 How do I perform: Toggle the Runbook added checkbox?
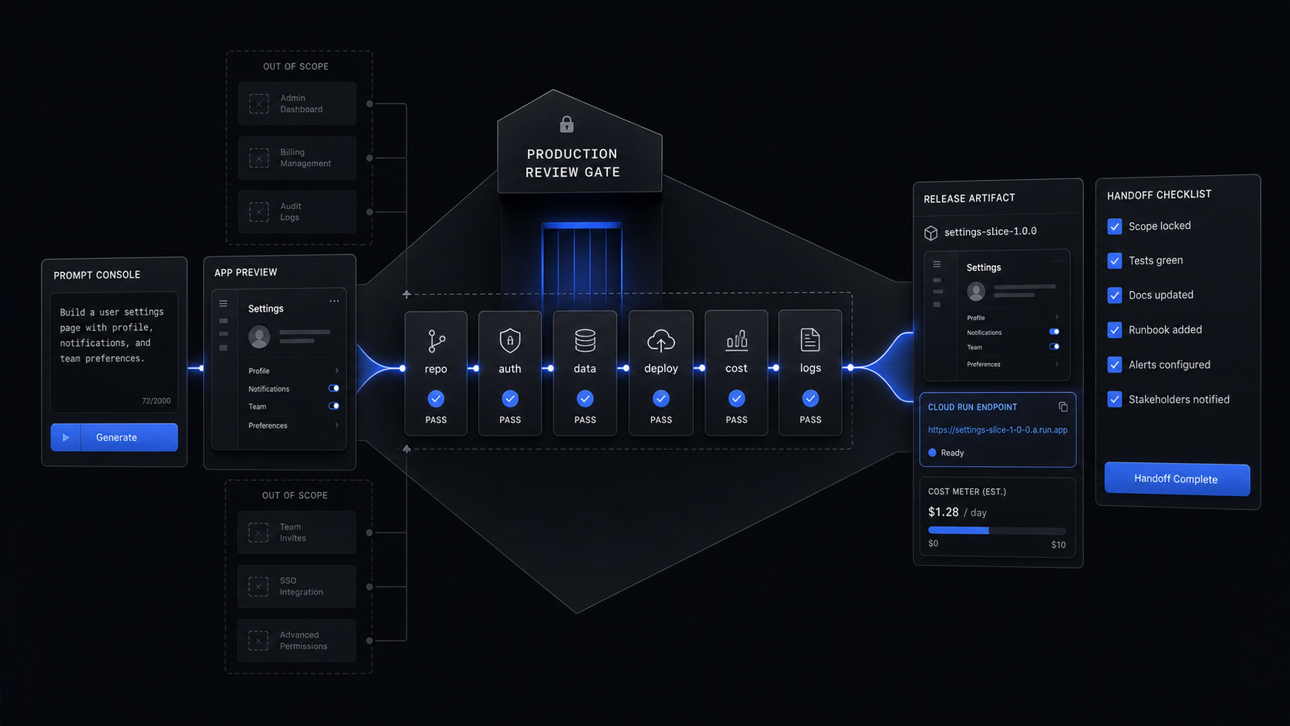[1115, 330]
